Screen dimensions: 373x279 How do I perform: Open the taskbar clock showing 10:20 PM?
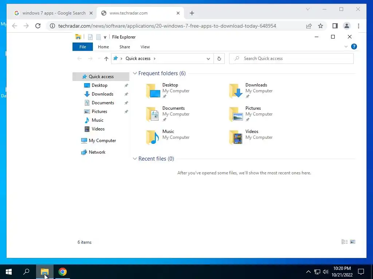(x=342, y=272)
